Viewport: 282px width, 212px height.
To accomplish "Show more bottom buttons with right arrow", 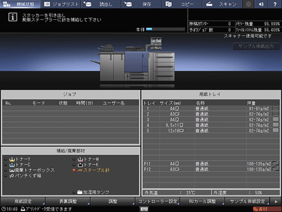I will (x=276, y=202).
